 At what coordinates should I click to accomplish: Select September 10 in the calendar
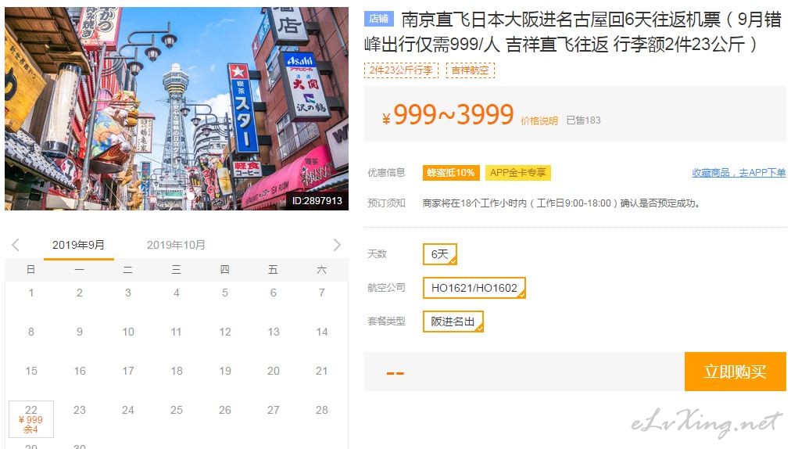tap(128, 332)
